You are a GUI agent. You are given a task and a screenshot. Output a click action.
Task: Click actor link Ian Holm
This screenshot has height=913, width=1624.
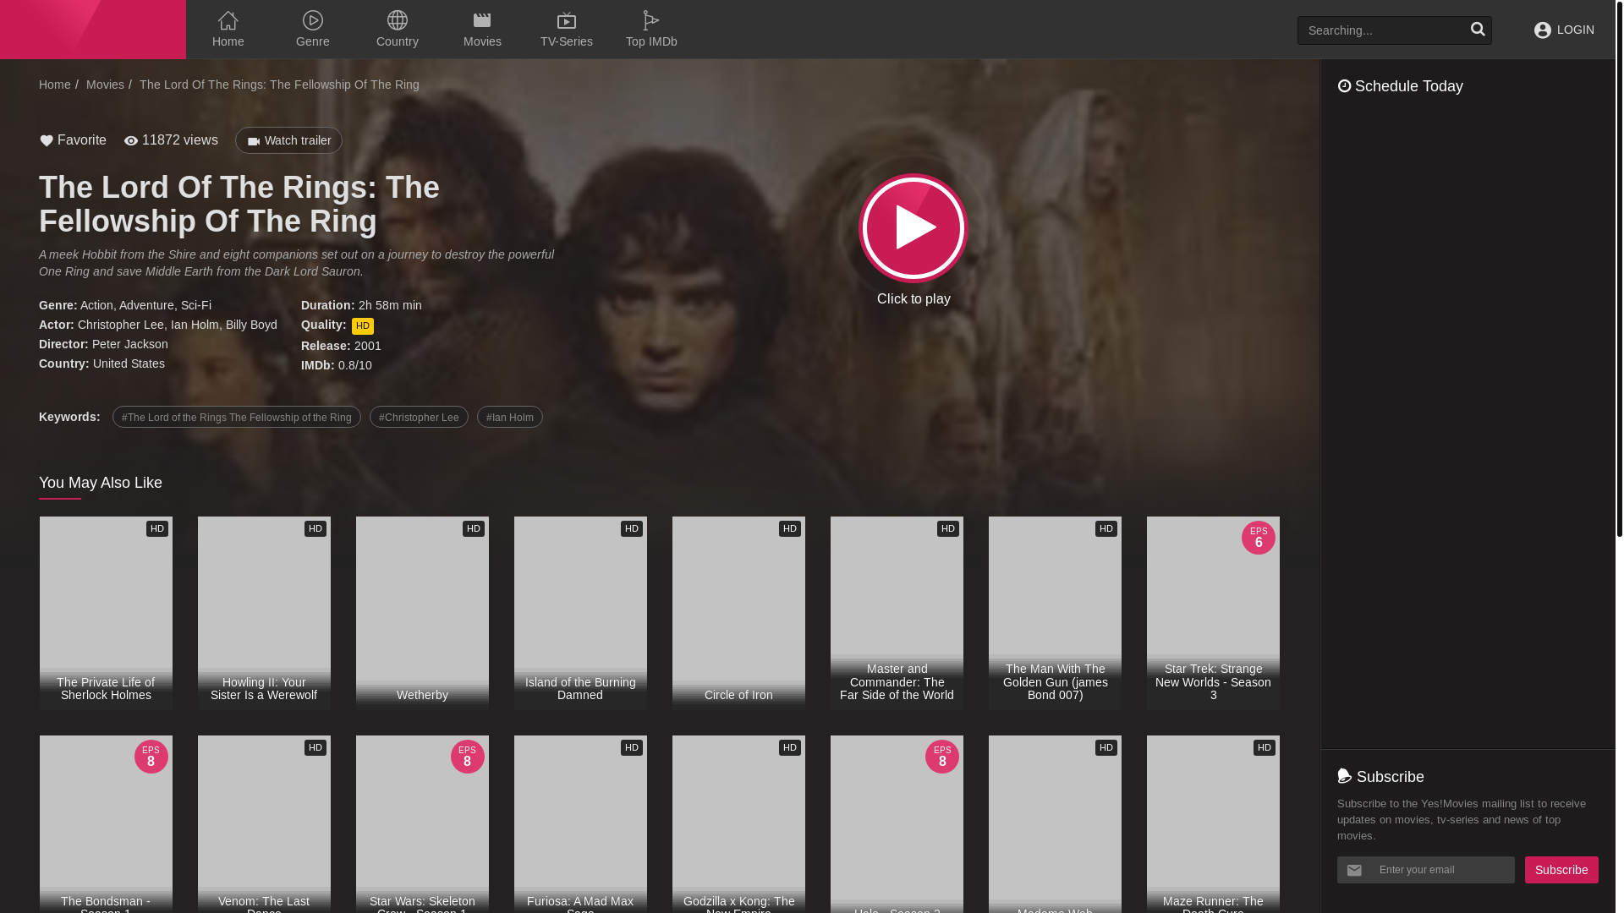[195, 325]
